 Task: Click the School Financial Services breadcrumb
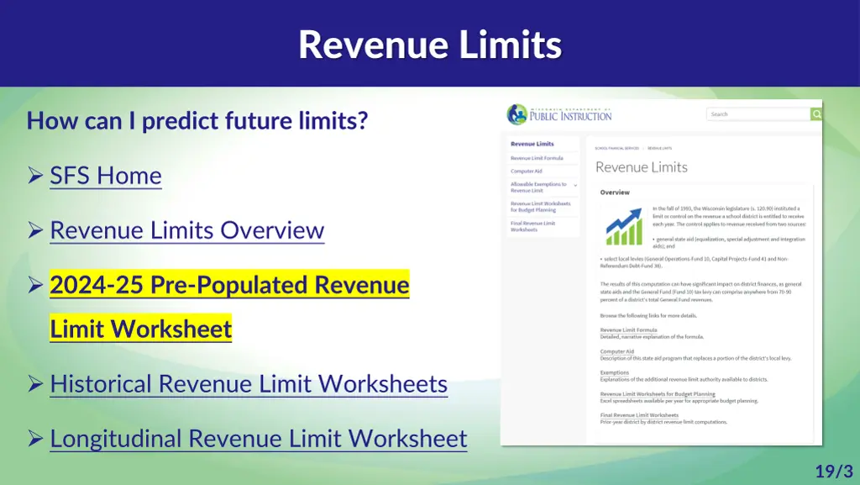point(616,148)
